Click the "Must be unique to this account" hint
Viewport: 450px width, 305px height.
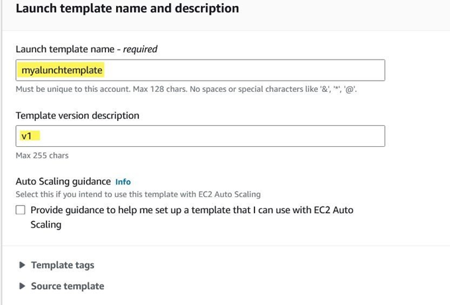click(x=186, y=89)
